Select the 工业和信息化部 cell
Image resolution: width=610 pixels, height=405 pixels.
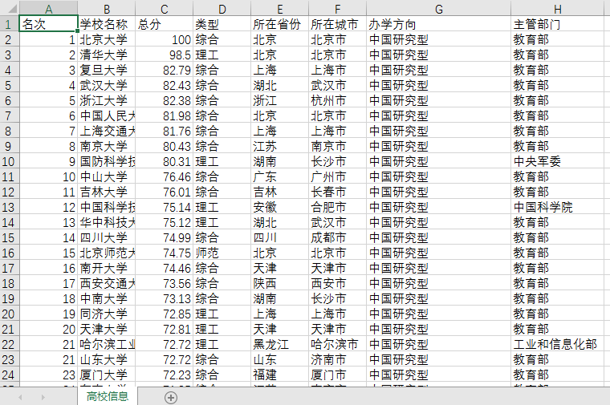click(558, 344)
